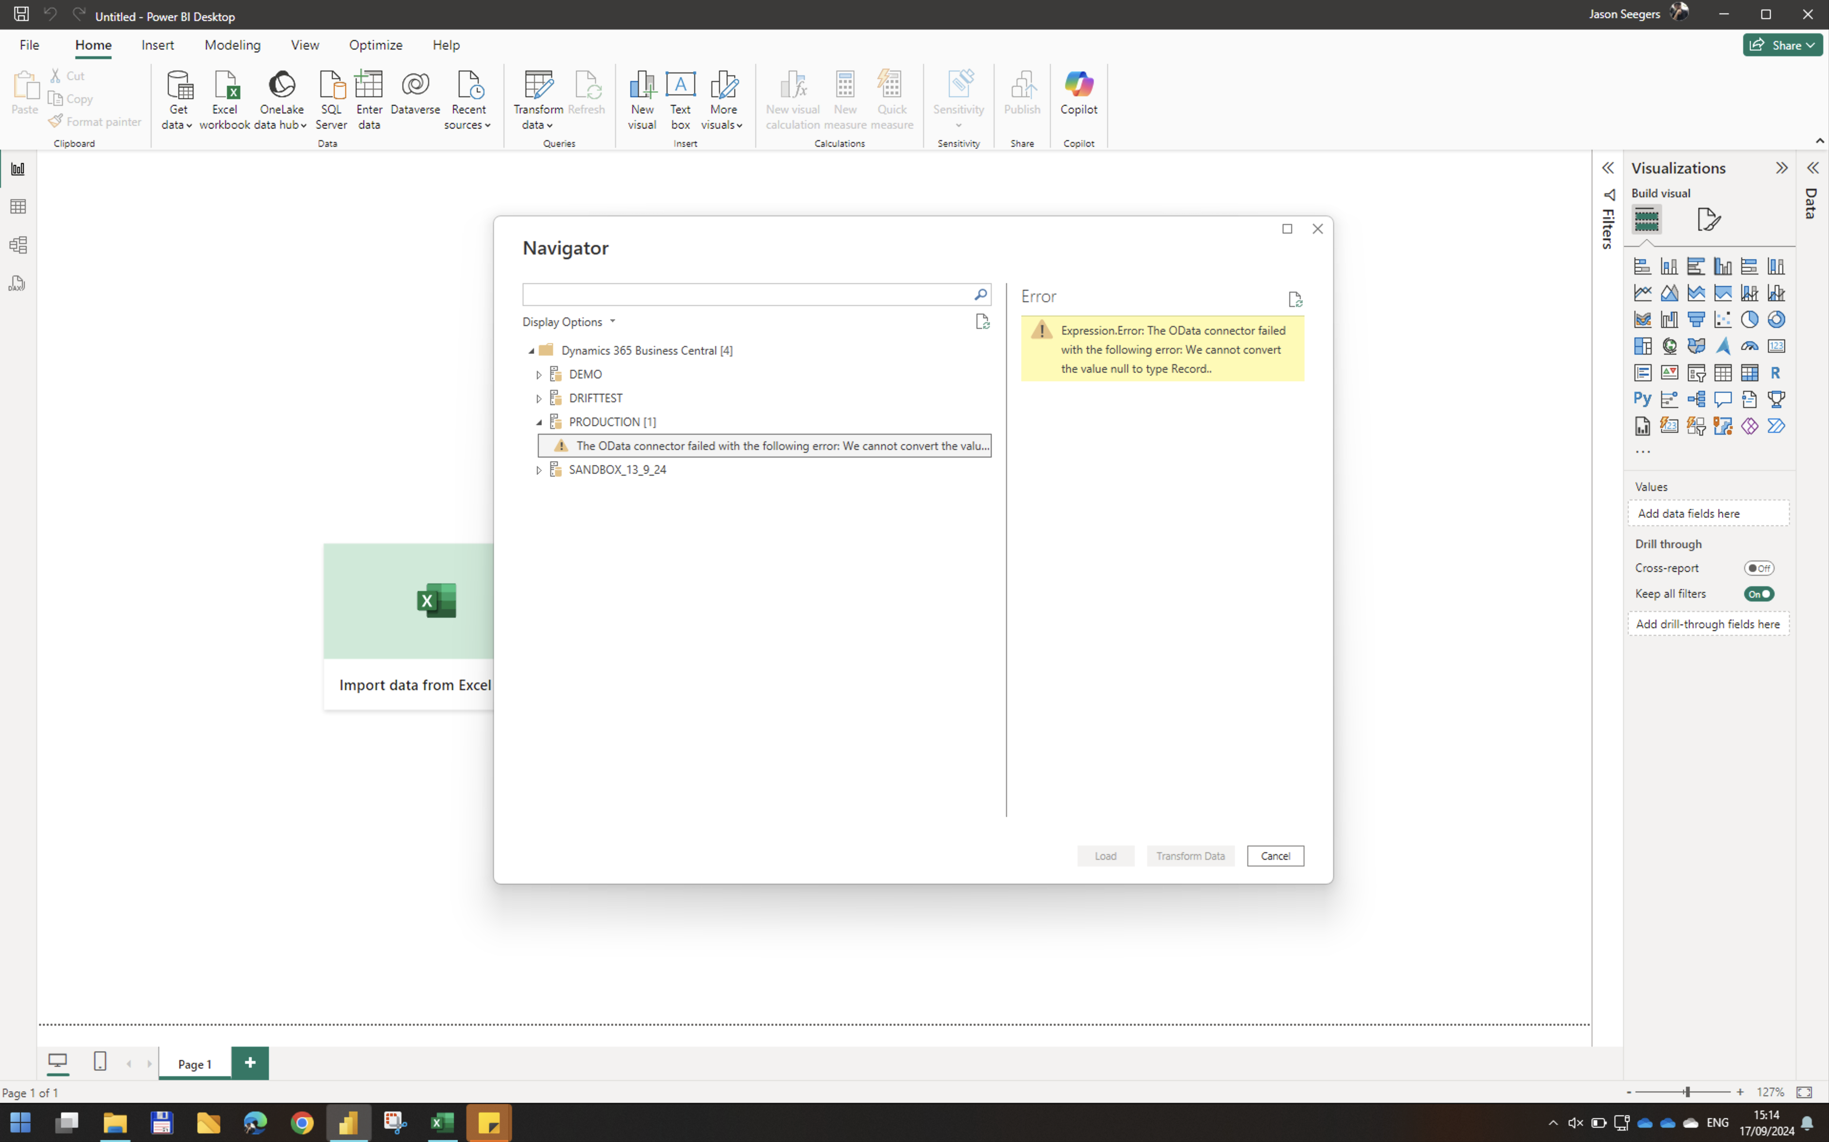Expand the DRIFTTEST environment node
Image resolution: width=1829 pixels, height=1142 pixels.
click(x=539, y=399)
